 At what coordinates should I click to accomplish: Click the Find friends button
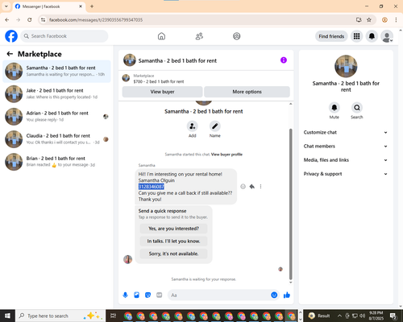pyautogui.click(x=331, y=36)
